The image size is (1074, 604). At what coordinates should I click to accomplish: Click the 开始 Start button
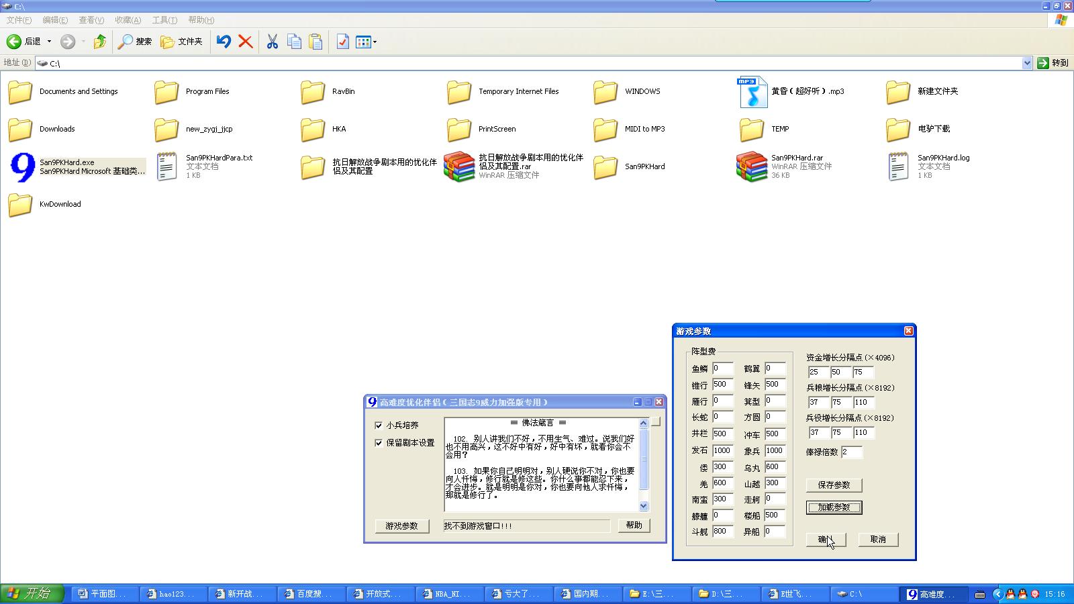pyautogui.click(x=32, y=594)
